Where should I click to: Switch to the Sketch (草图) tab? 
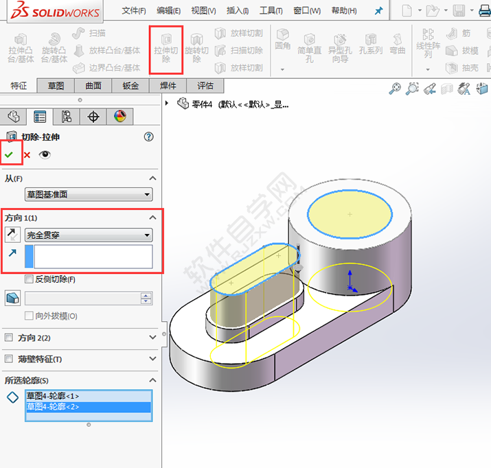click(x=56, y=86)
